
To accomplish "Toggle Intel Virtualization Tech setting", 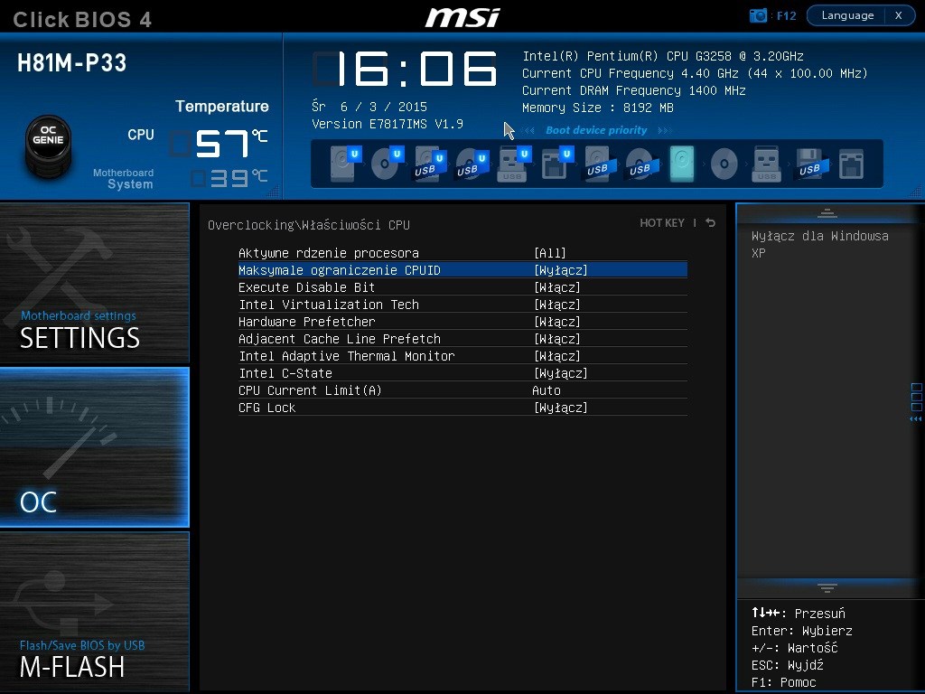I will tap(556, 305).
